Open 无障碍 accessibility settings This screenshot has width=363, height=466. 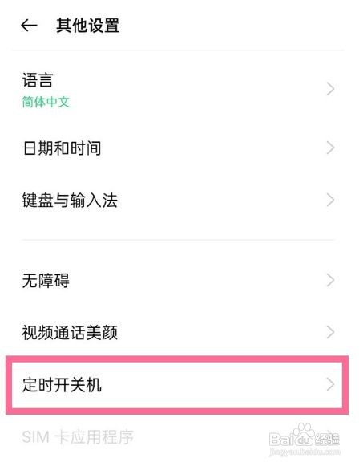[178, 280]
